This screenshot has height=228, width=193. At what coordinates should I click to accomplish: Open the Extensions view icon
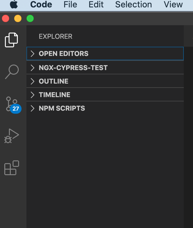tap(12, 168)
